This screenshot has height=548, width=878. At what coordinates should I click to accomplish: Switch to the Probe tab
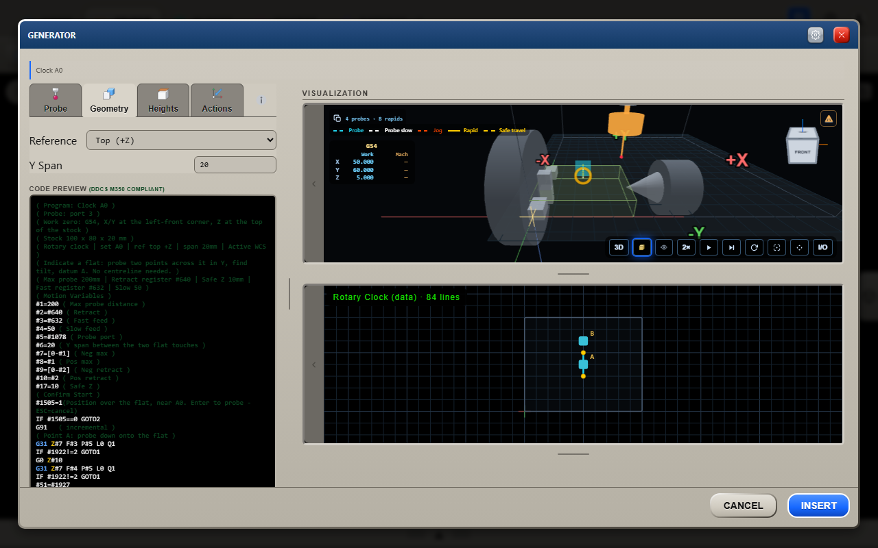point(56,100)
